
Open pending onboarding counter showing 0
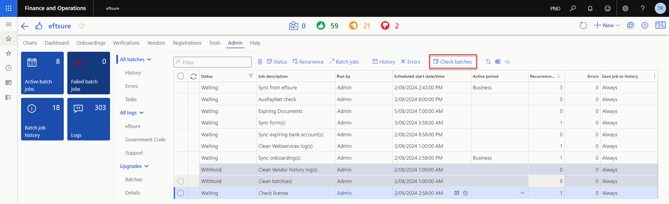tap(297, 26)
